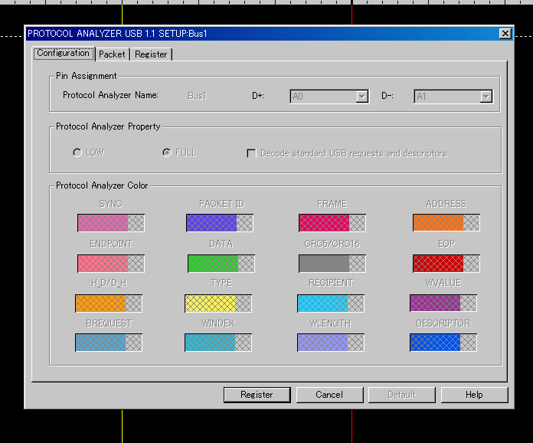Viewport: 533px width, 443px height.
Task: Pick the SYNC color swatch
Action: pos(111,223)
